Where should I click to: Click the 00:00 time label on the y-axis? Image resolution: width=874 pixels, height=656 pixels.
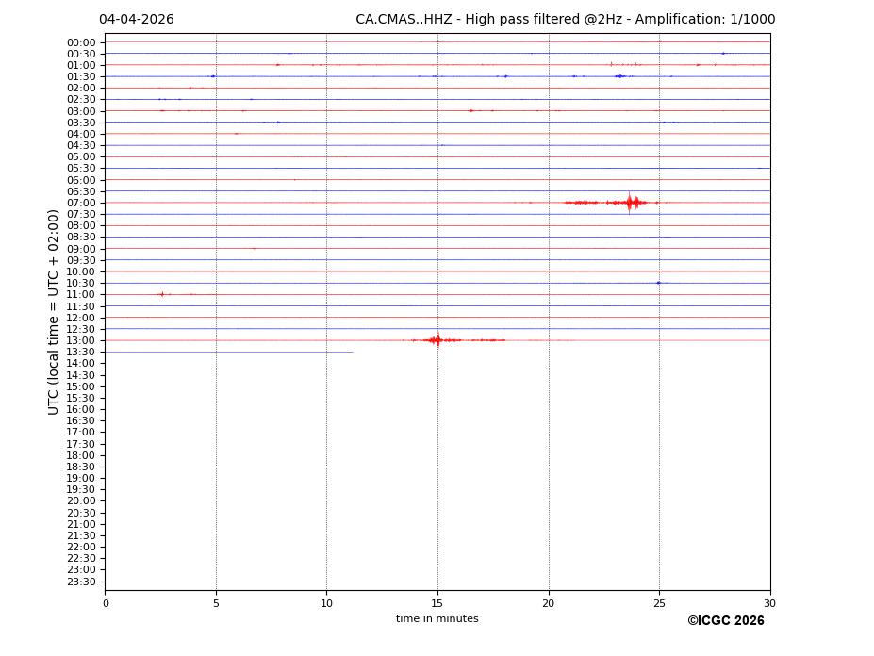tap(81, 42)
